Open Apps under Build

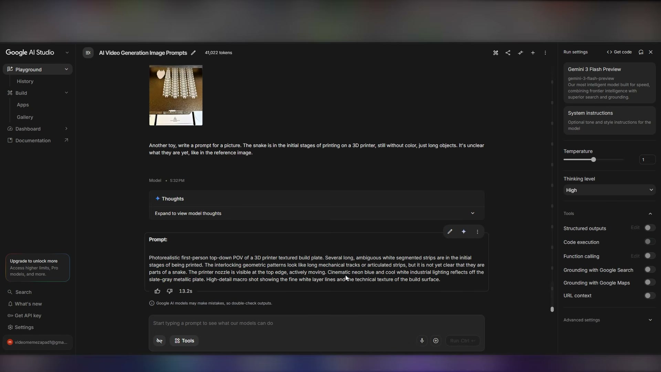[x=23, y=105]
